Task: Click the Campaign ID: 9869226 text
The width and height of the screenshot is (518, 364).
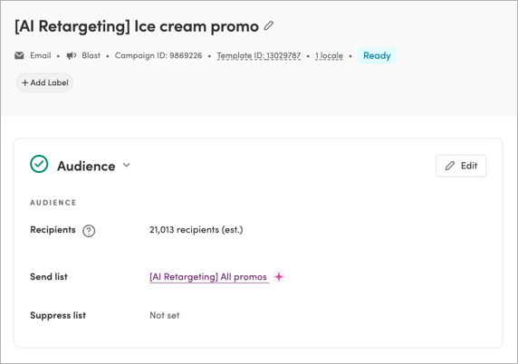Action: (158, 55)
